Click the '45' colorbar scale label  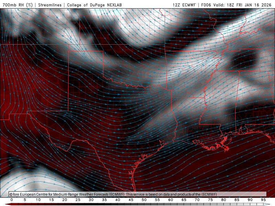pos(131,200)
